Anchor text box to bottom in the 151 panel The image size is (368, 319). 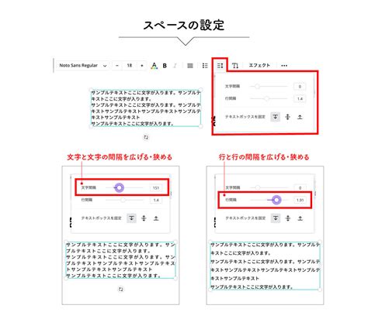[x=156, y=218]
